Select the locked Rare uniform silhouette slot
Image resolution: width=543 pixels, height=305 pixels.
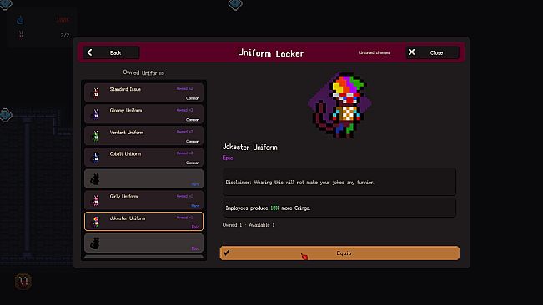tap(143, 179)
